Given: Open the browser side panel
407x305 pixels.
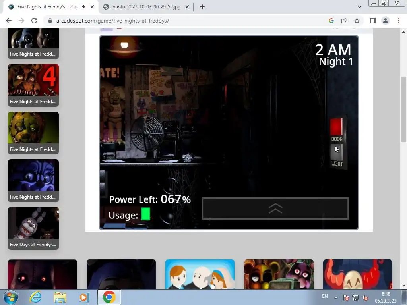Looking at the screenshot, I should pyautogui.click(x=373, y=21).
